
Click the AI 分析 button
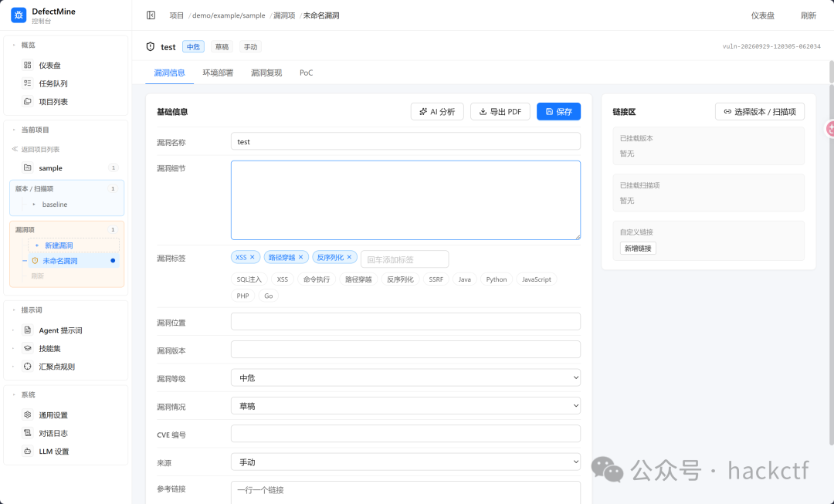pos(437,112)
